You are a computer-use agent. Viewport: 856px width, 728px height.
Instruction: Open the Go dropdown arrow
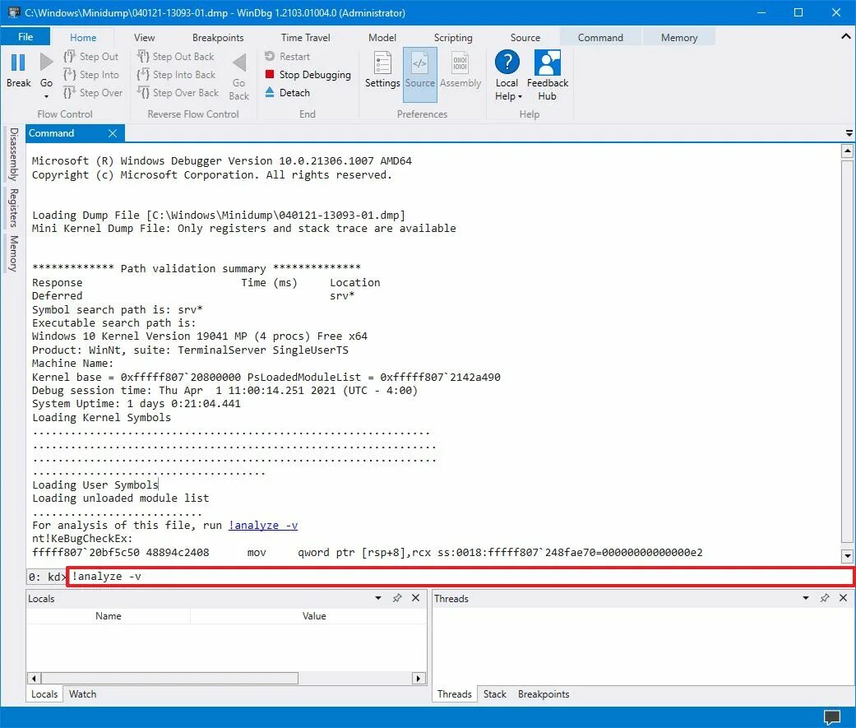[x=46, y=97]
